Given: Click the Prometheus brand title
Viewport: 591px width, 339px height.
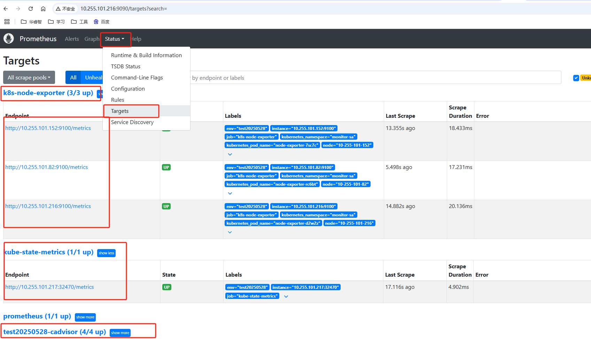Looking at the screenshot, I should [38, 39].
